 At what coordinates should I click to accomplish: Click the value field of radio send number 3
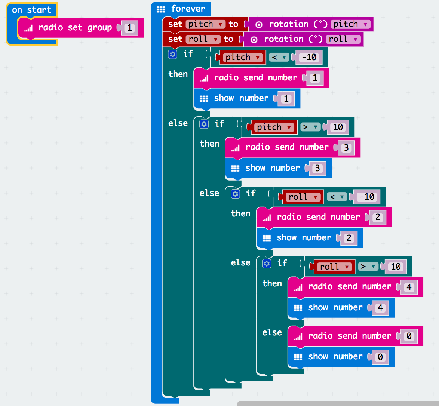click(346, 148)
